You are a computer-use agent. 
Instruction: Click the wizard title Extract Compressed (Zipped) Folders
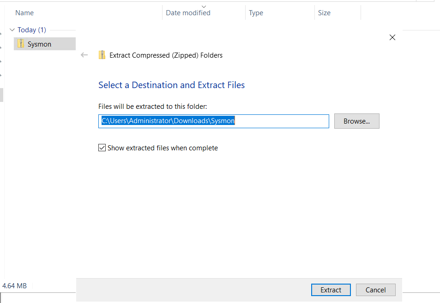click(166, 55)
